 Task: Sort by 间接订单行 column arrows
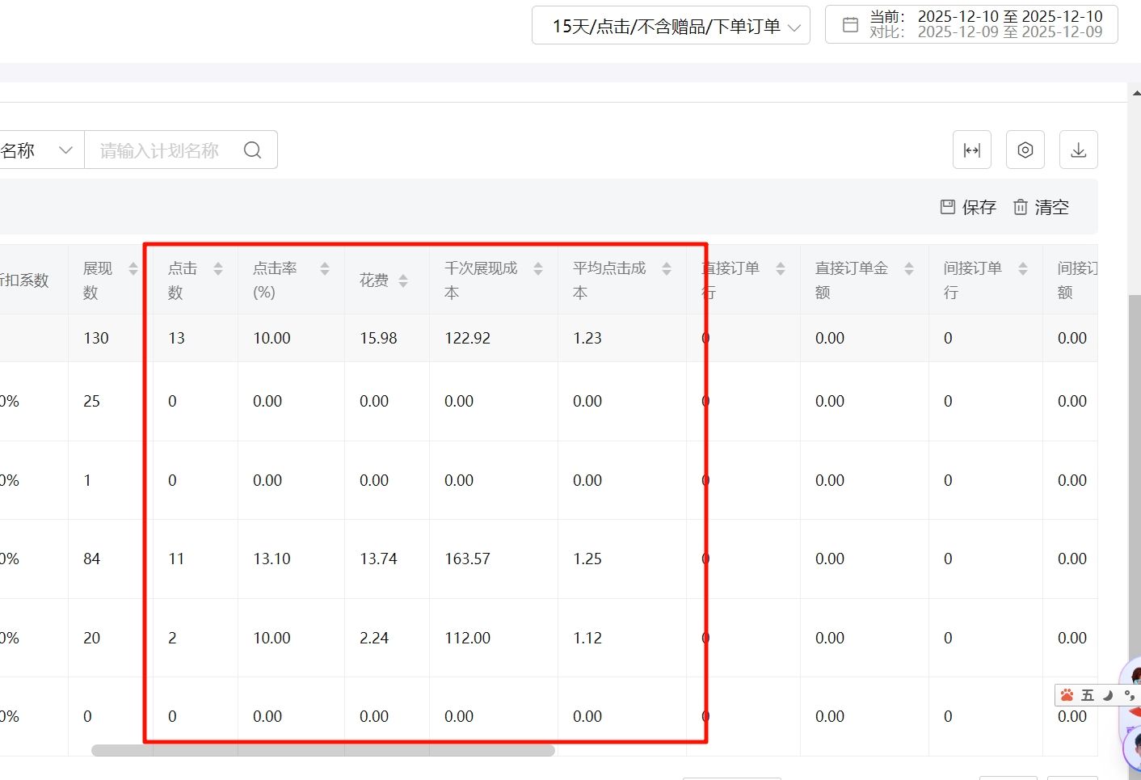(1023, 269)
